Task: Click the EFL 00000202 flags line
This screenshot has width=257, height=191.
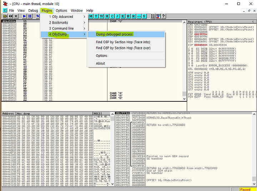Action: [x=217, y=69]
